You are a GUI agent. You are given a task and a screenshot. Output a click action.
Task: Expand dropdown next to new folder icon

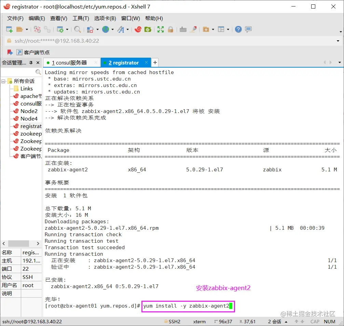click(x=213, y=29)
